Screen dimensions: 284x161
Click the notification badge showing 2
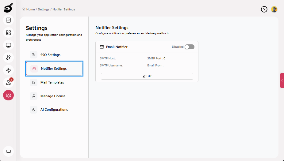coord(11,80)
